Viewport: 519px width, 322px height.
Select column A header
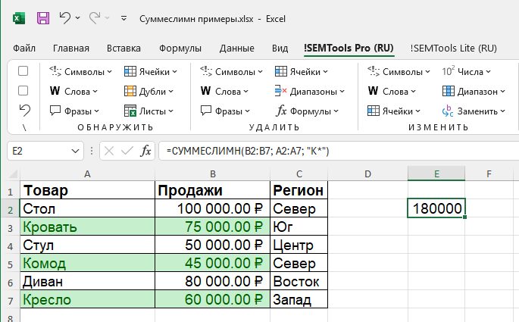click(x=87, y=174)
